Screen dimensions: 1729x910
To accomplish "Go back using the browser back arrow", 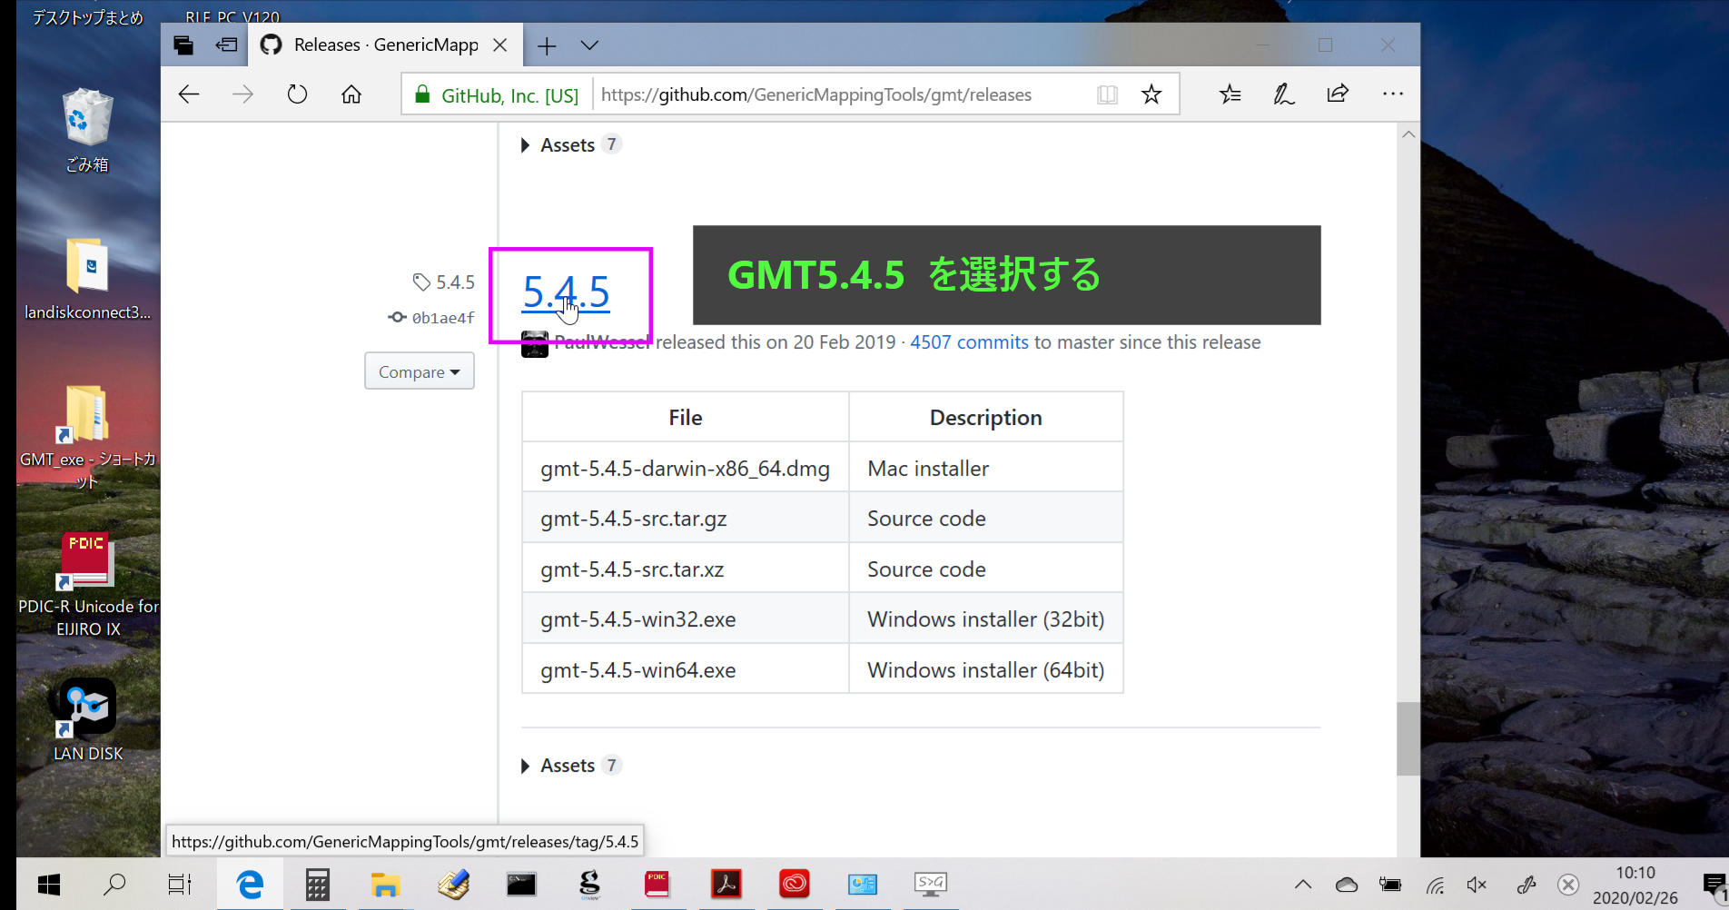I will click(x=188, y=94).
